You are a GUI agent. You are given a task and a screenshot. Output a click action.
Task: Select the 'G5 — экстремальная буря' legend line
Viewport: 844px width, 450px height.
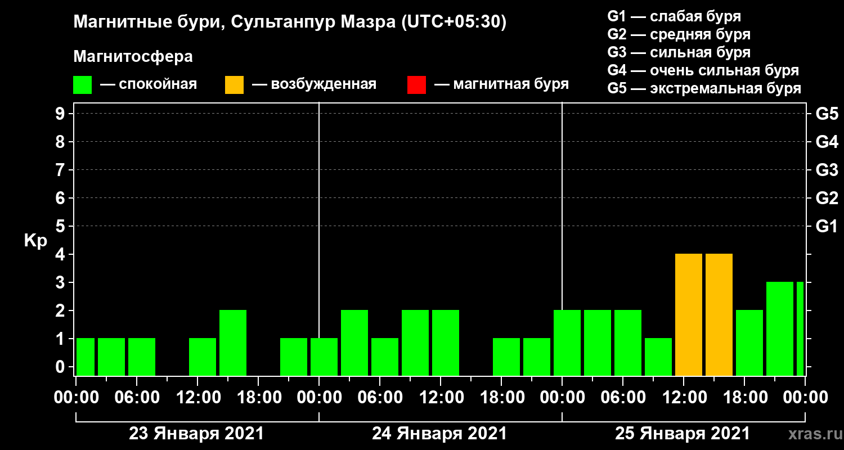click(x=704, y=89)
